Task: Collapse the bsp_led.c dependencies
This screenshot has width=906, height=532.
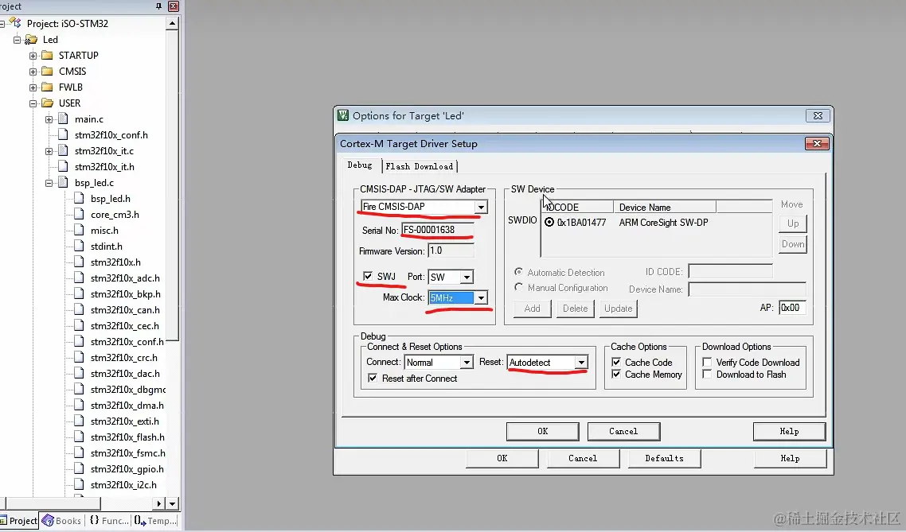Action: (49, 183)
